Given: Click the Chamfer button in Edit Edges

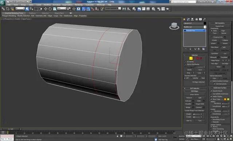Looking at the screenshot, I should click(188, 104).
